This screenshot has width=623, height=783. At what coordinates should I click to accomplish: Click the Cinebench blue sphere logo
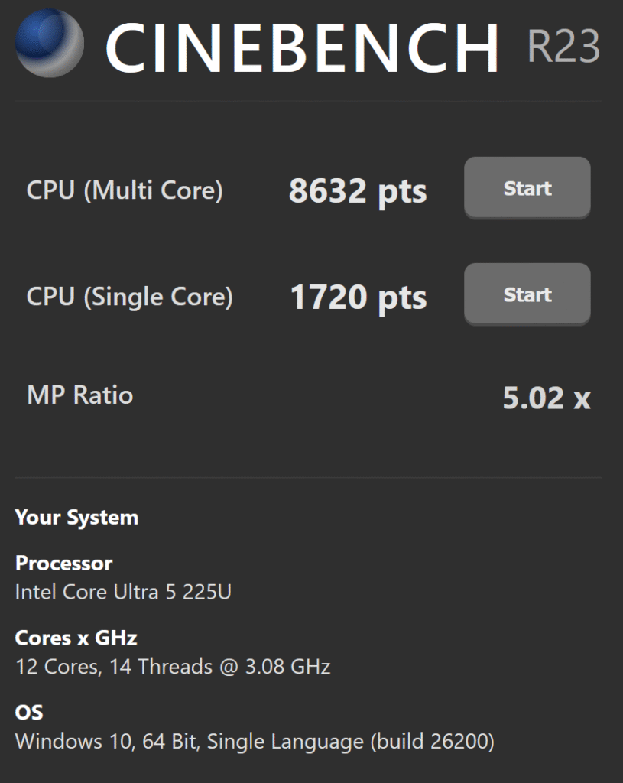pos(50,44)
